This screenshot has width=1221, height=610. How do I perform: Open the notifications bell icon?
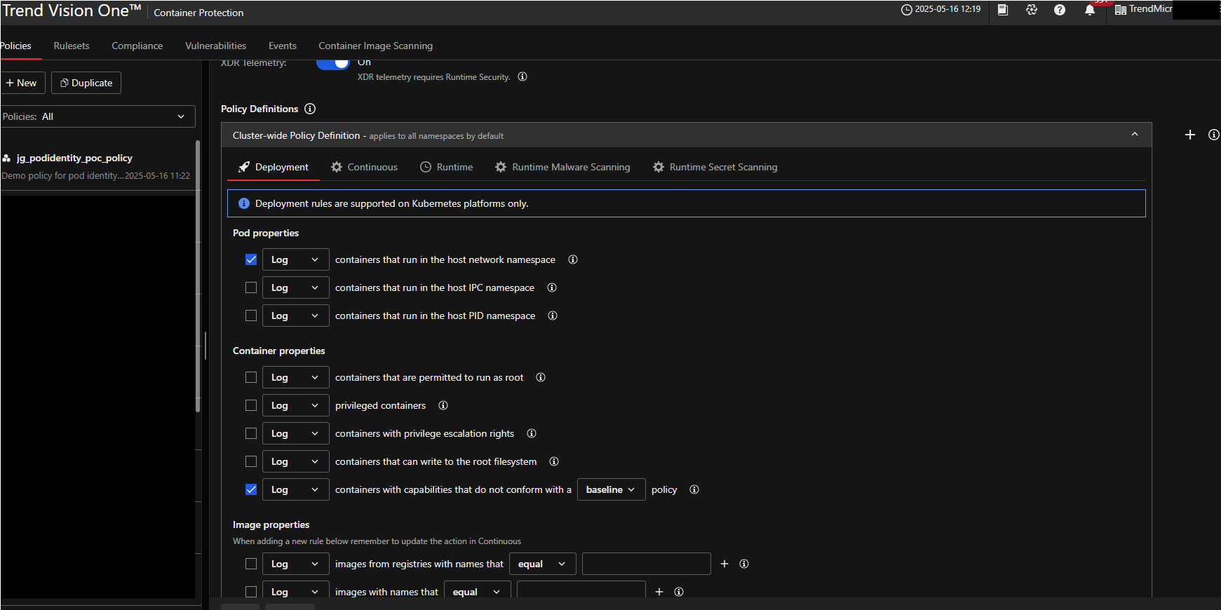1089,10
